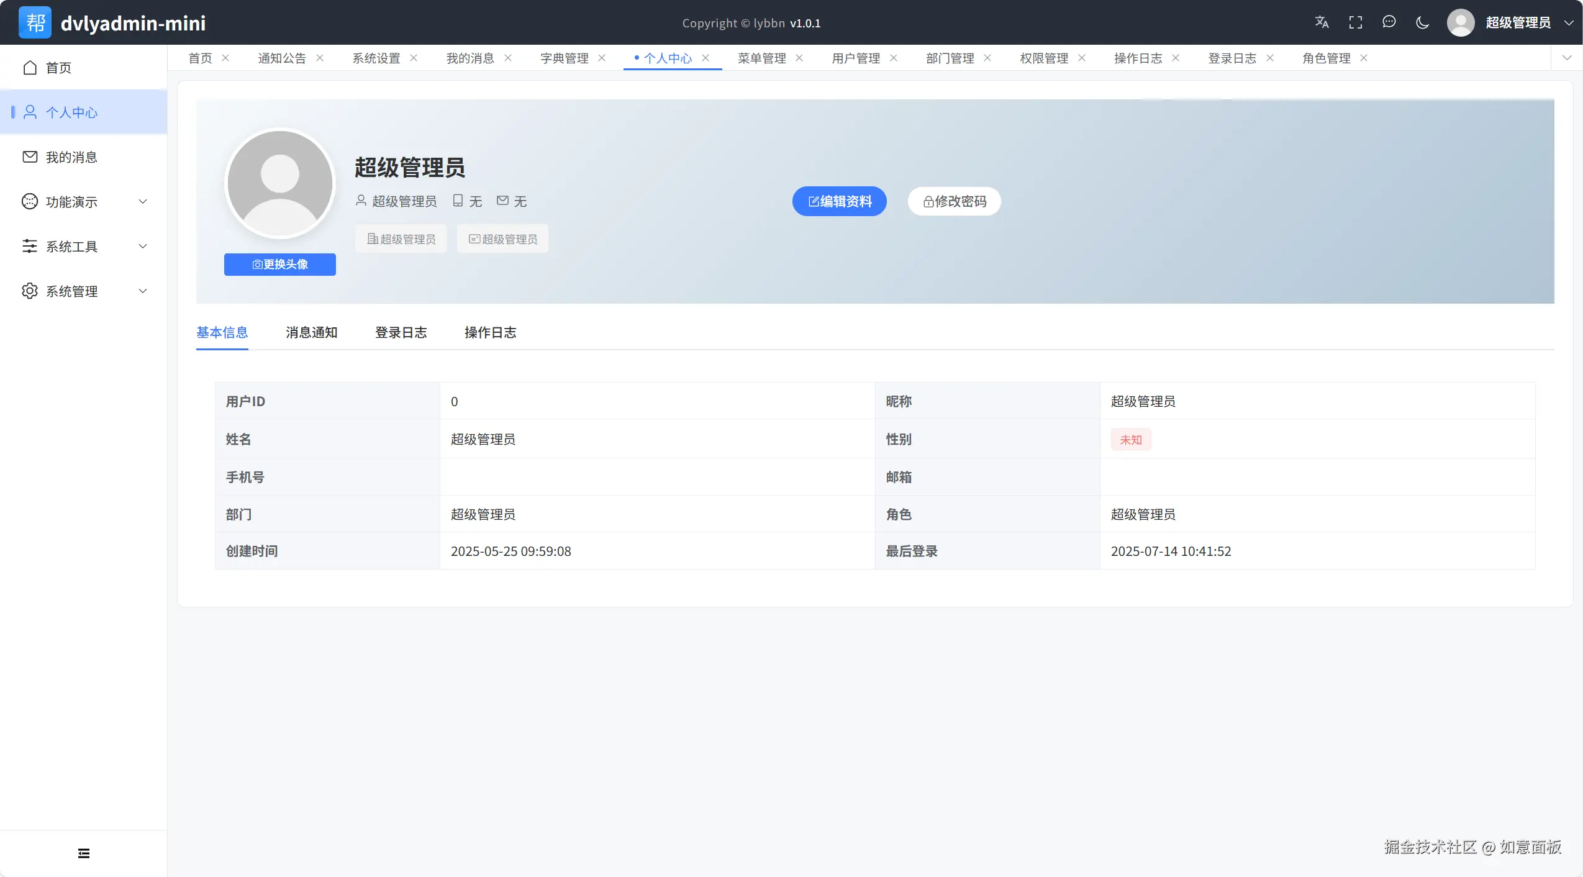Click the 修改密码 button

[x=954, y=201]
